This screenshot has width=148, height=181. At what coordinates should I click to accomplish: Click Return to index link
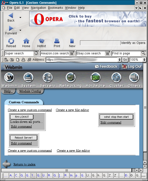[24, 164]
